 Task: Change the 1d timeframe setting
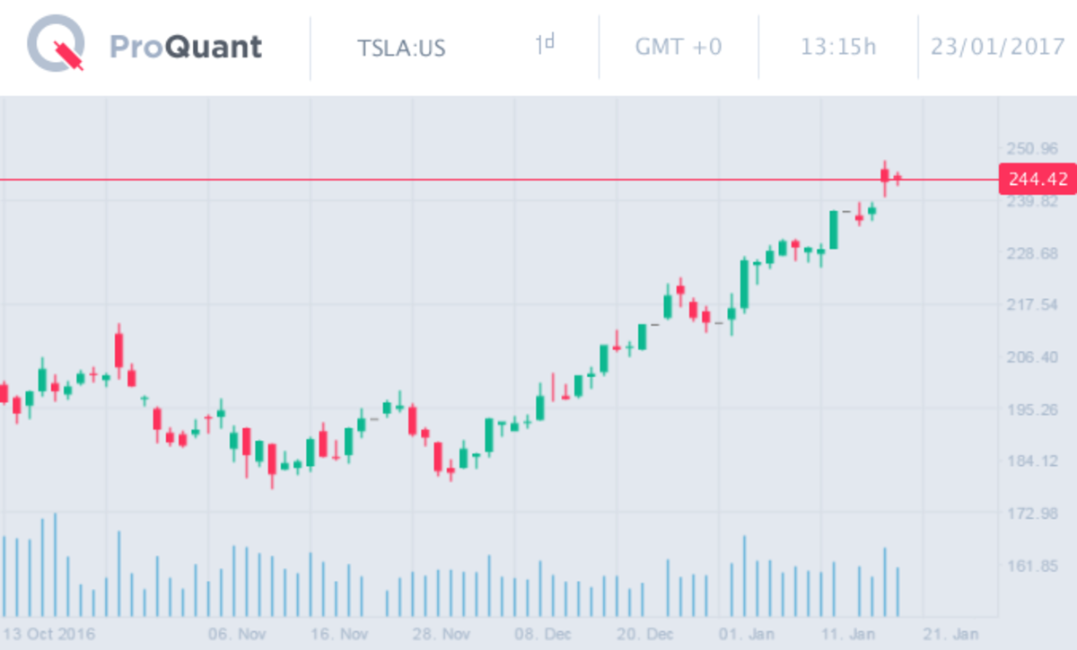[545, 44]
